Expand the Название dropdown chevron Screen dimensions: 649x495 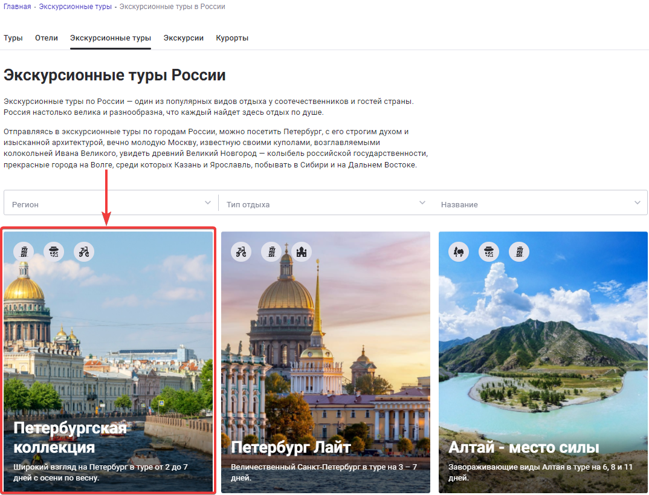click(638, 203)
